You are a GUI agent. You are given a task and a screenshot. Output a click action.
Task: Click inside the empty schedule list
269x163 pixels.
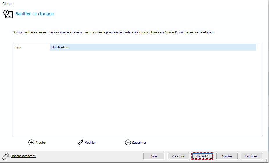(x=137, y=93)
